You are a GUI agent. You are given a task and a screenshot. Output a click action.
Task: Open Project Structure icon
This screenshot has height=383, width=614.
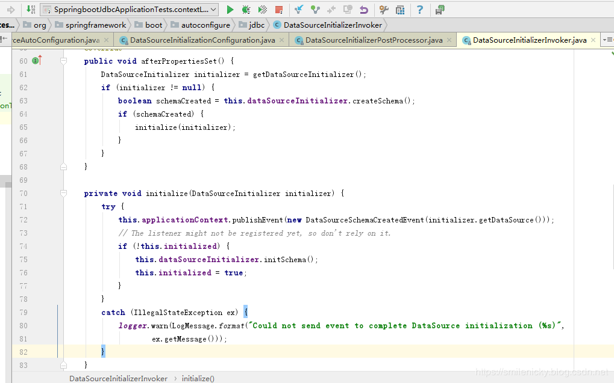point(400,10)
